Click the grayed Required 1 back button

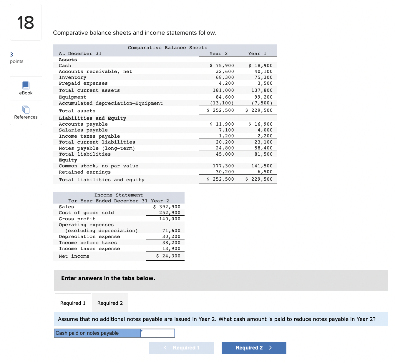coord(181,348)
